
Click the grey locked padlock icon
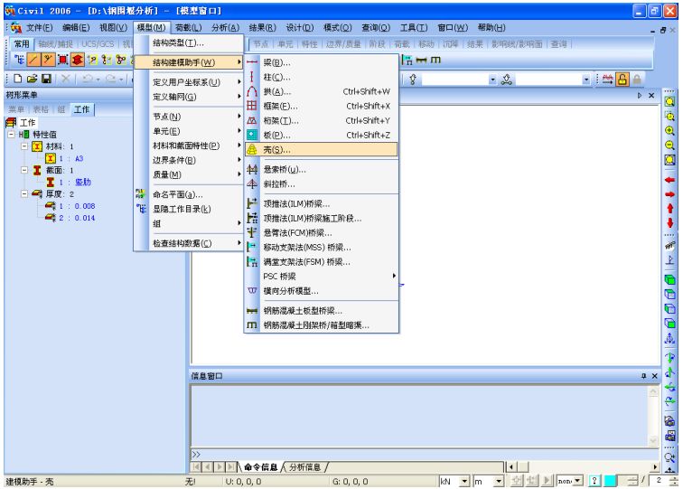pos(636,79)
